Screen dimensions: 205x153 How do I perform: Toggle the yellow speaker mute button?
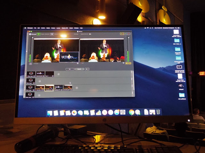(127, 63)
